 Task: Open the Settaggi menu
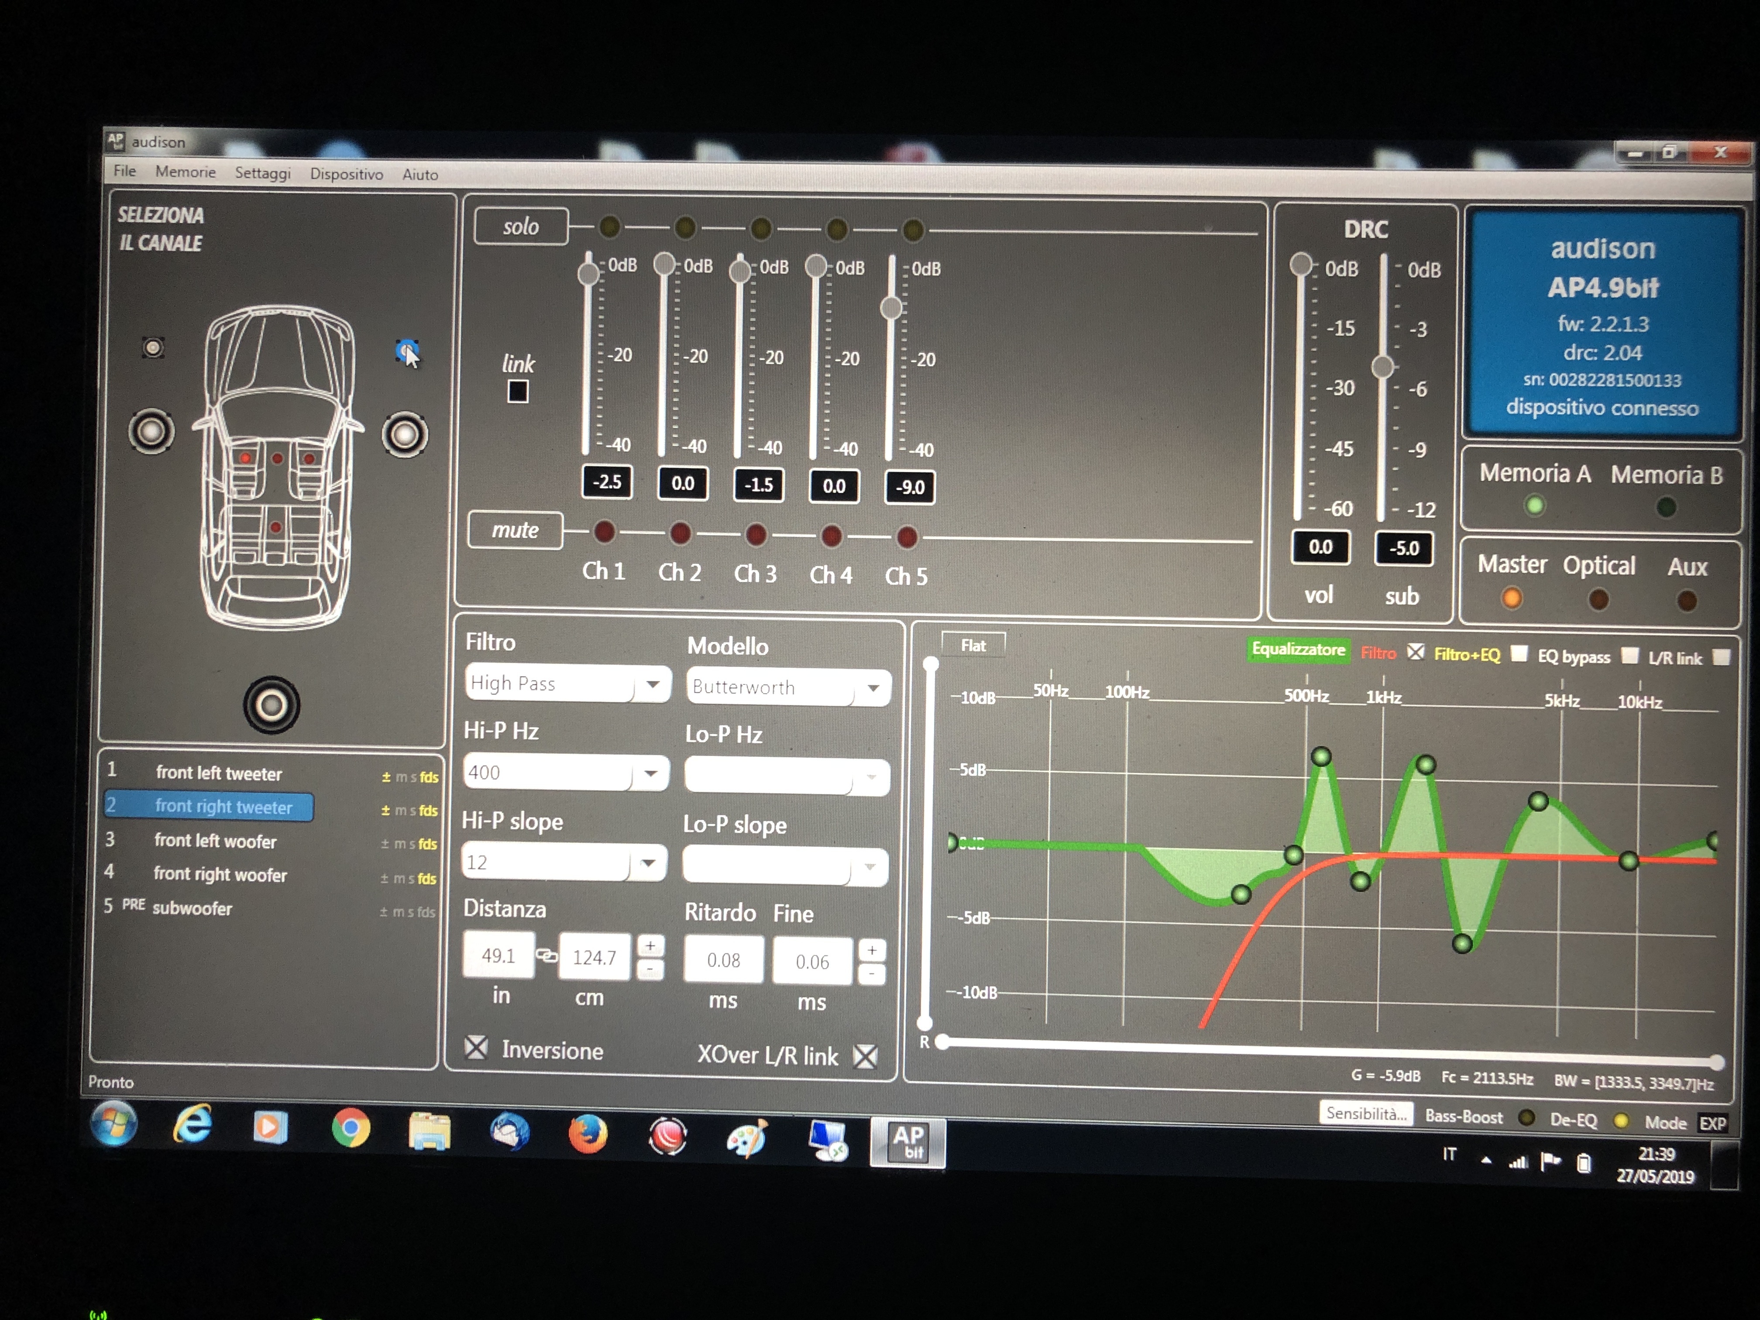[263, 173]
